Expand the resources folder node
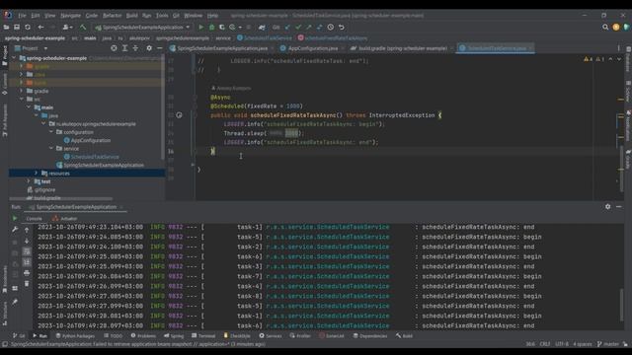632x355 pixels. (x=36, y=174)
